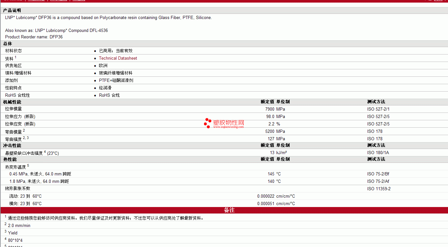This screenshot has height=247, width=448.
Task: Select the 弯曲强度 property label
Action: (14, 139)
